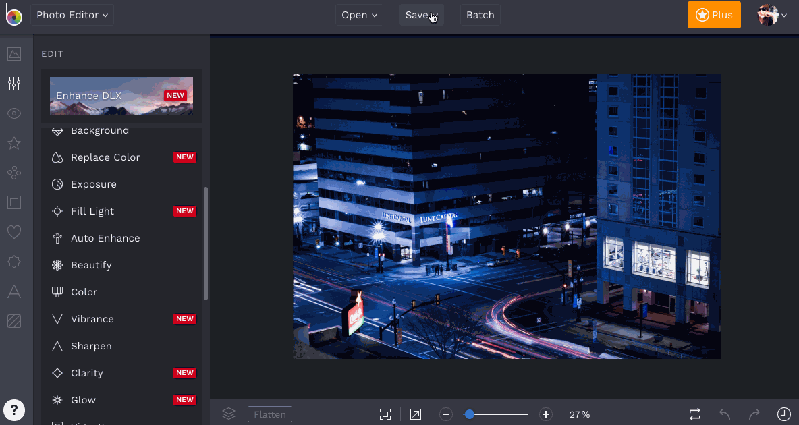Choose the Clarity tool
The image size is (799, 425).
pyautogui.click(x=121, y=373)
